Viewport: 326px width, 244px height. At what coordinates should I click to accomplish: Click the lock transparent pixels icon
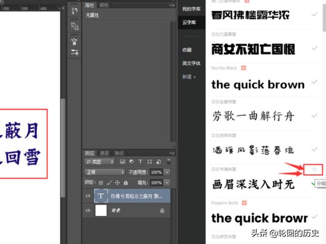(101, 182)
